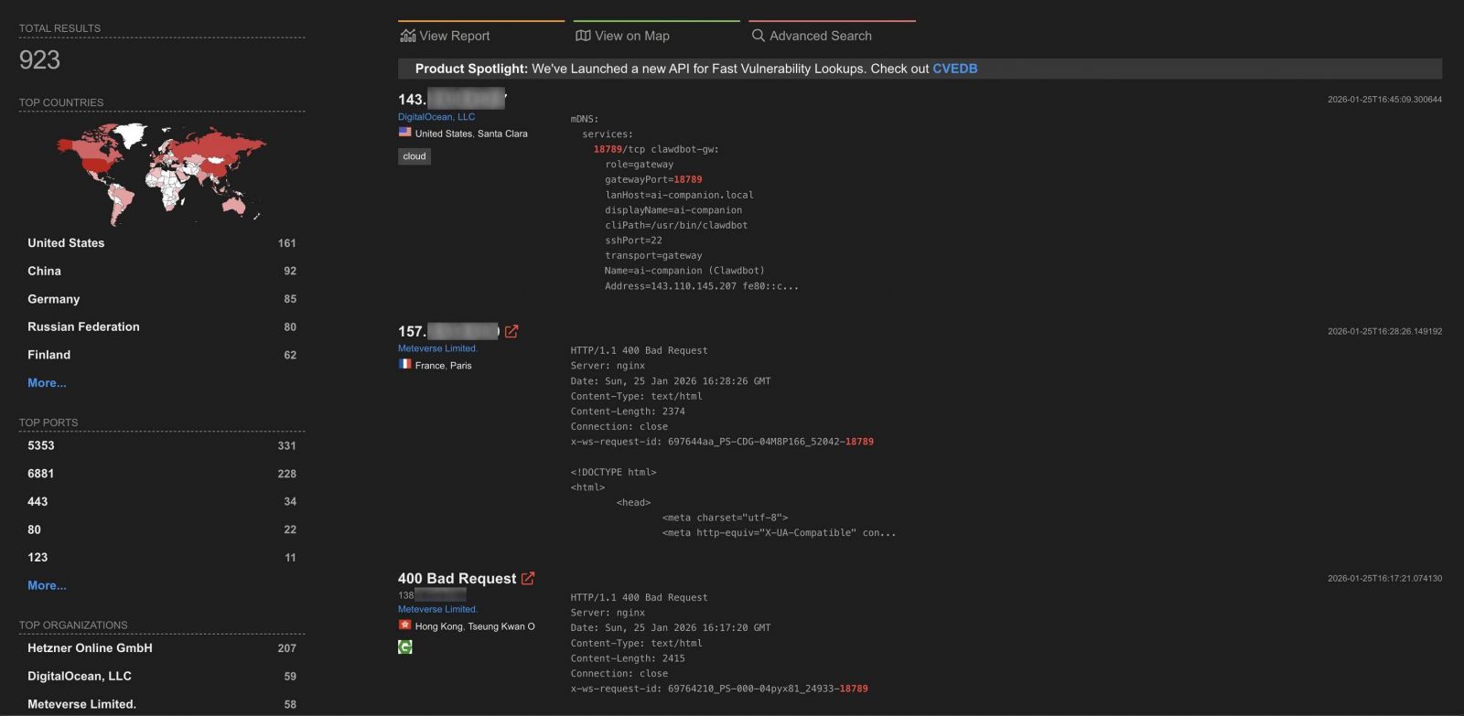This screenshot has height=716, width=1464.
Task: Filter results by Germany
Action: coord(54,299)
